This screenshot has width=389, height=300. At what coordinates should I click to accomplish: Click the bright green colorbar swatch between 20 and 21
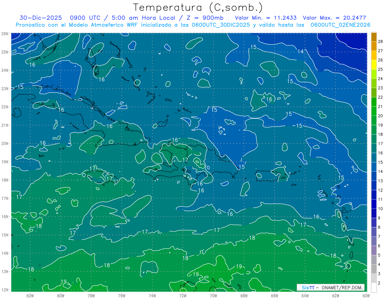(x=374, y=111)
